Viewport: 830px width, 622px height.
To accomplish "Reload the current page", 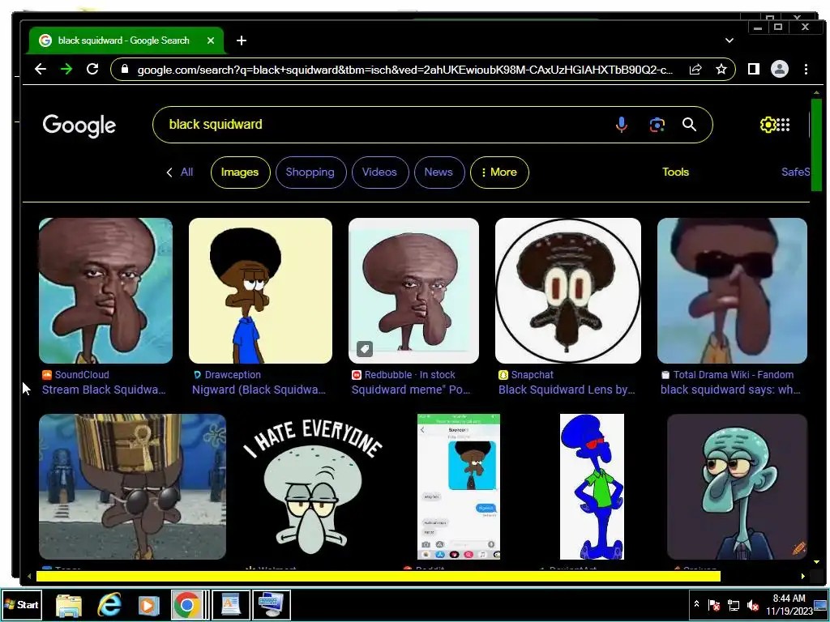I will point(92,70).
